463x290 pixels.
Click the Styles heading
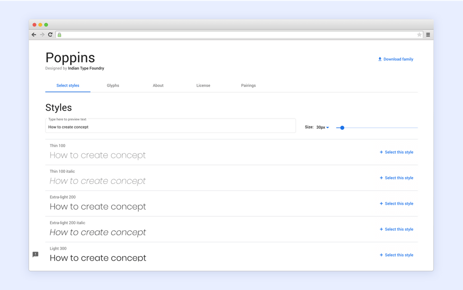tap(58, 107)
